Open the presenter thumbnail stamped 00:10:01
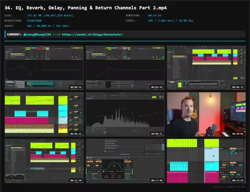 [206, 115]
